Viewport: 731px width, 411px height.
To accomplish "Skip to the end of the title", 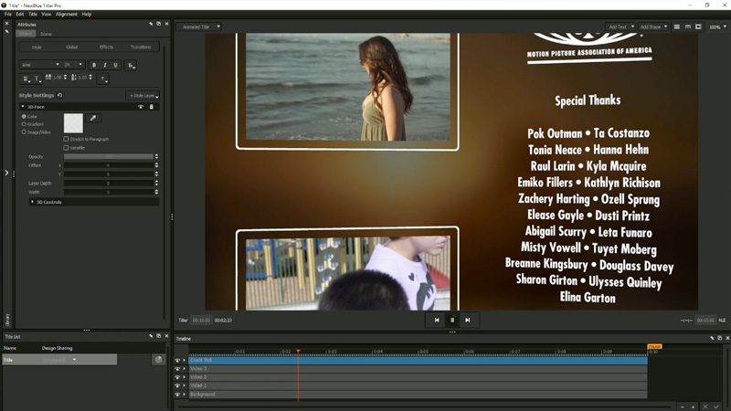I will (468, 321).
